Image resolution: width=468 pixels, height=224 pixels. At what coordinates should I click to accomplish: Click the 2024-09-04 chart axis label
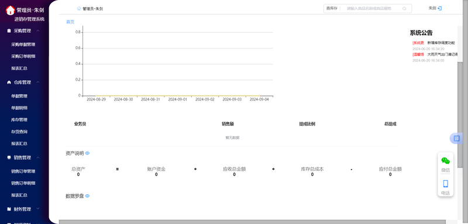tap(259, 99)
